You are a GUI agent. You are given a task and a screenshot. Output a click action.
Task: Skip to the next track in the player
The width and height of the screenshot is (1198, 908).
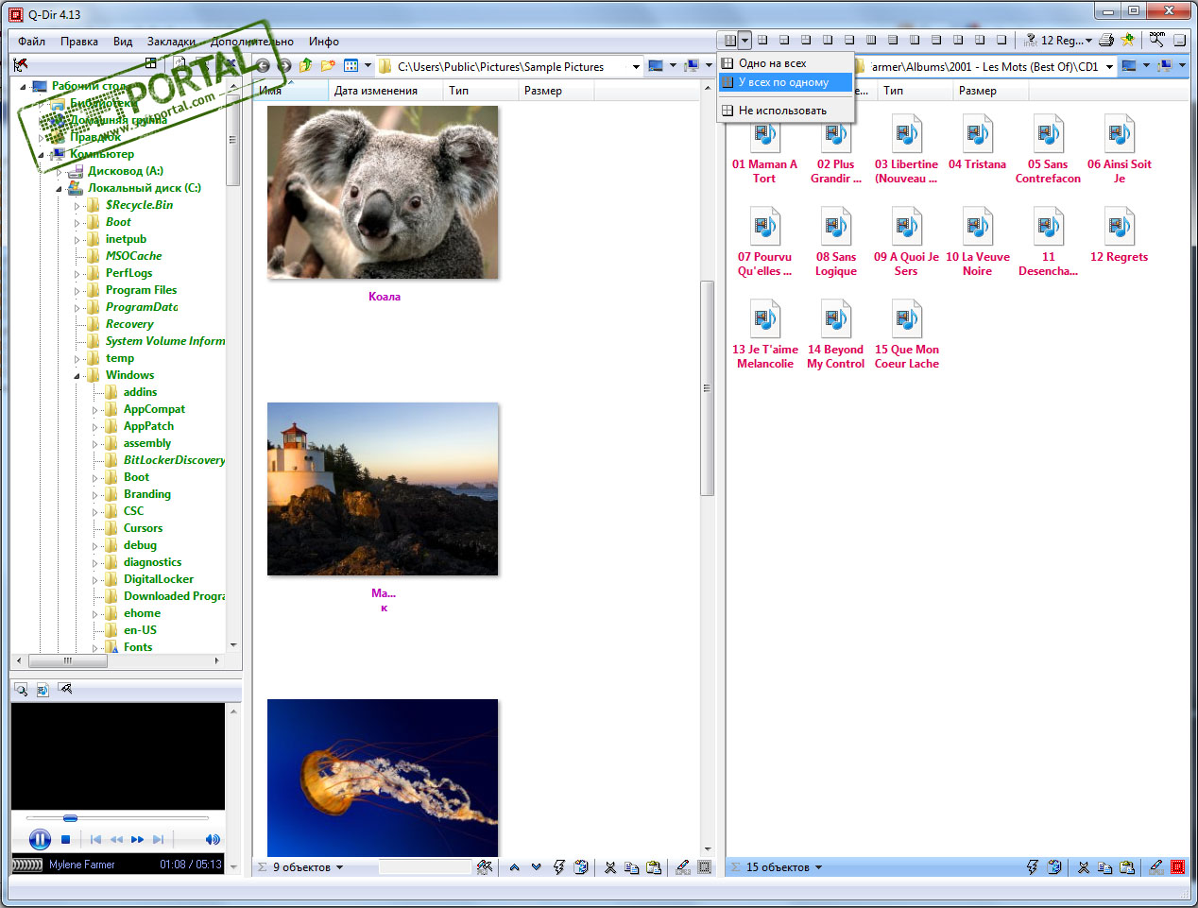click(158, 839)
